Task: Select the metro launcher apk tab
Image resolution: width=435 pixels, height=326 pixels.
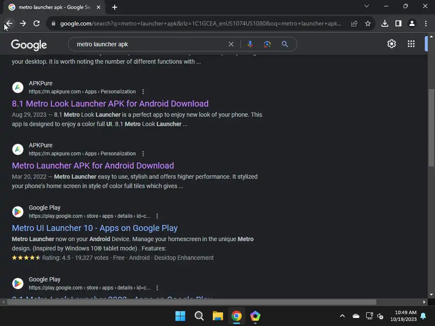Action: point(54,7)
